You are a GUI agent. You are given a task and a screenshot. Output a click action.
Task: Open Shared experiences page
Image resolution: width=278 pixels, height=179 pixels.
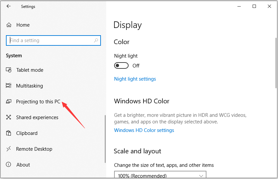point(37,117)
